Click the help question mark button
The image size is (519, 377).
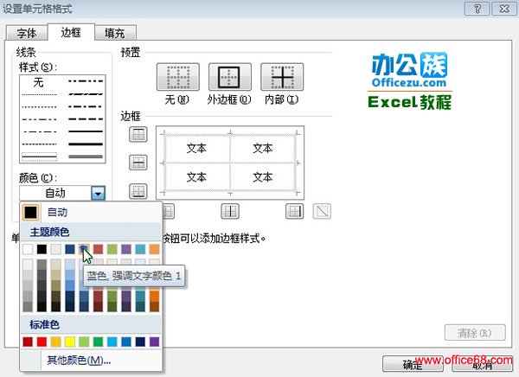(x=474, y=8)
